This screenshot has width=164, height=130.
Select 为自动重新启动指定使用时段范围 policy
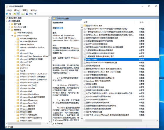coord(99,41)
